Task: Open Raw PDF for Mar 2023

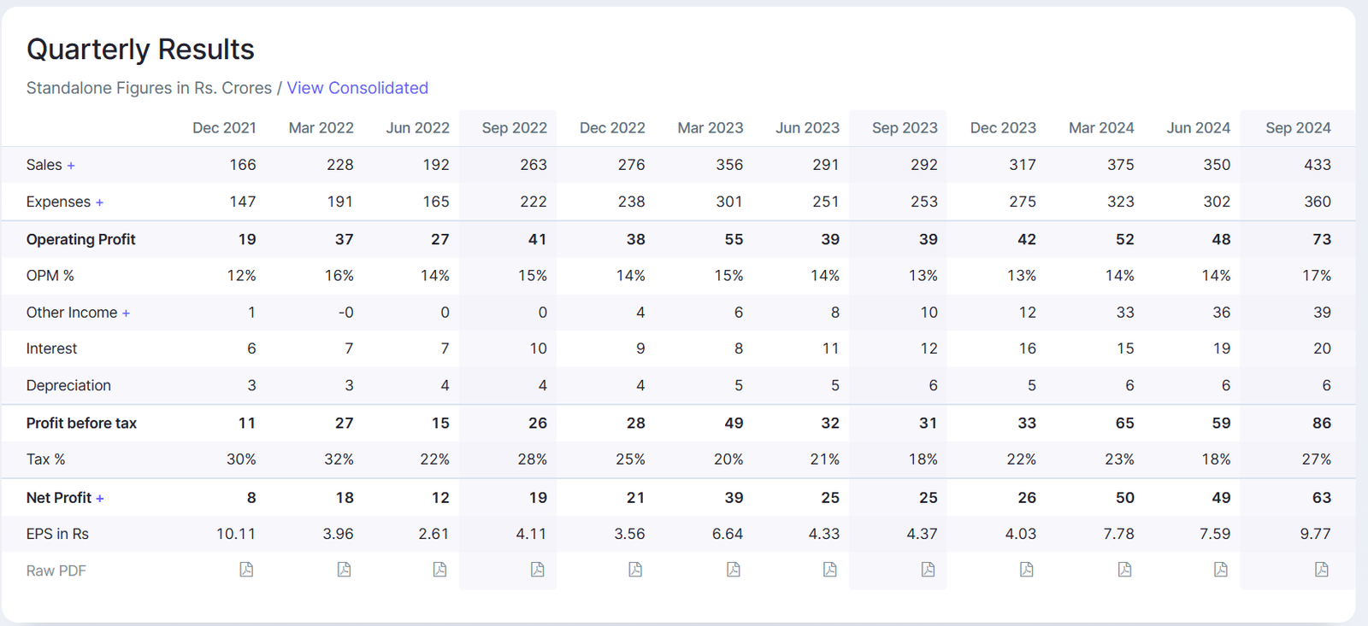Action: pyautogui.click(x=734, y=570)
